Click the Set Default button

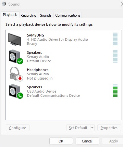78,128
